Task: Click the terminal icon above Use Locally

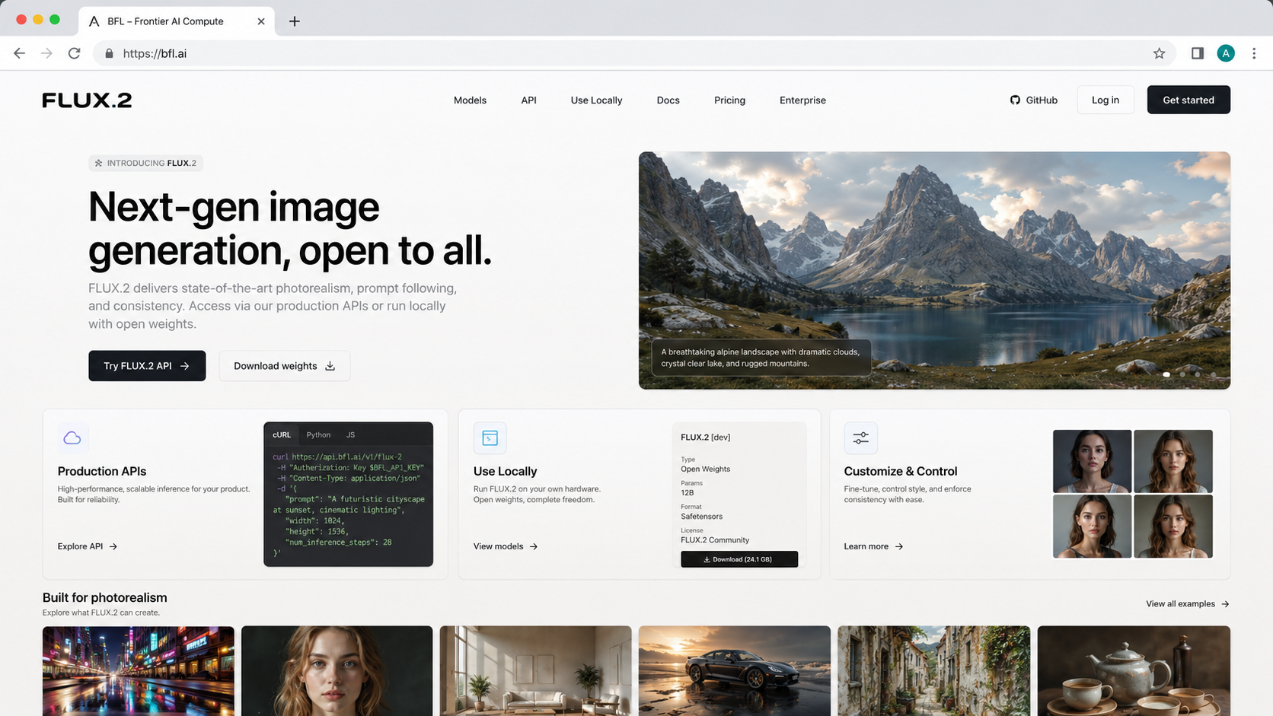Action: (x=490, y=438)
